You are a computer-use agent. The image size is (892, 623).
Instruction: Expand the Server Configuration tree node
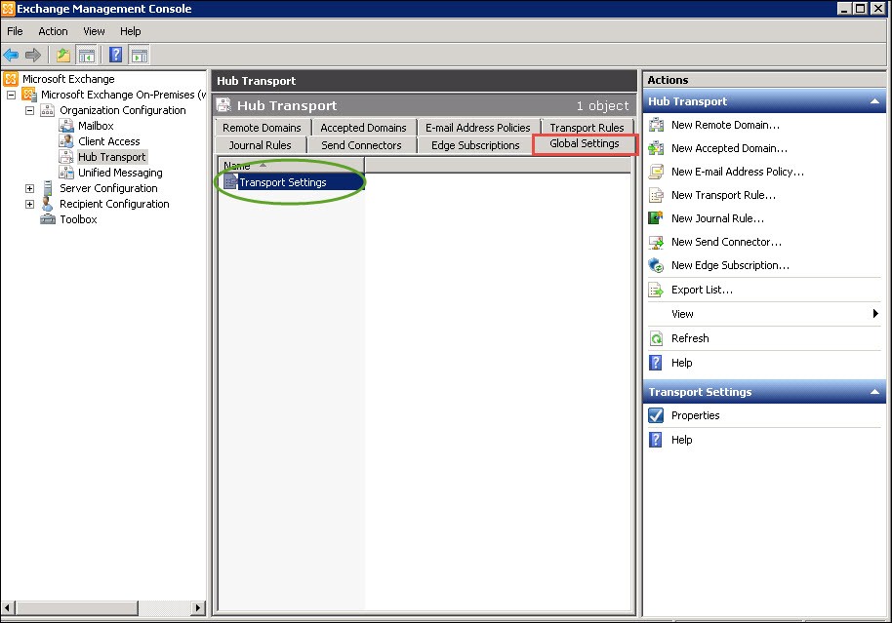pyautogui.click(x=30, y=188)
